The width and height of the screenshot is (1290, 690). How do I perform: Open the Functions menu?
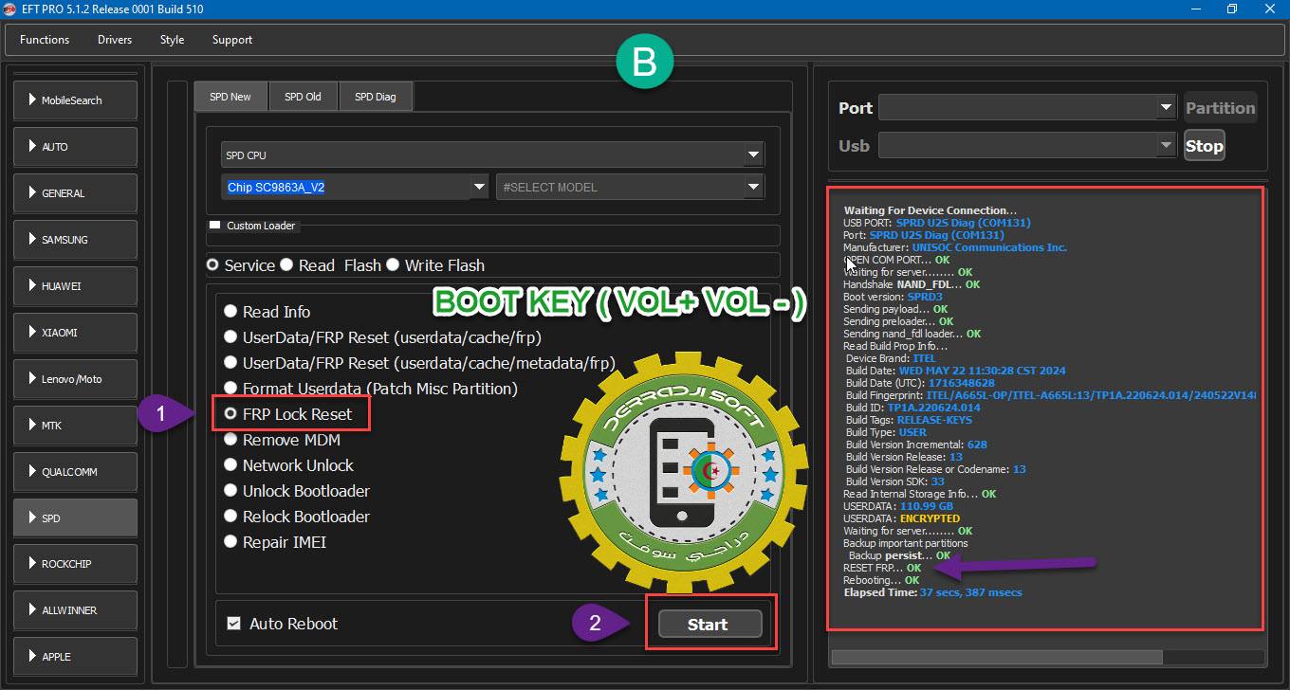point(45,40)
